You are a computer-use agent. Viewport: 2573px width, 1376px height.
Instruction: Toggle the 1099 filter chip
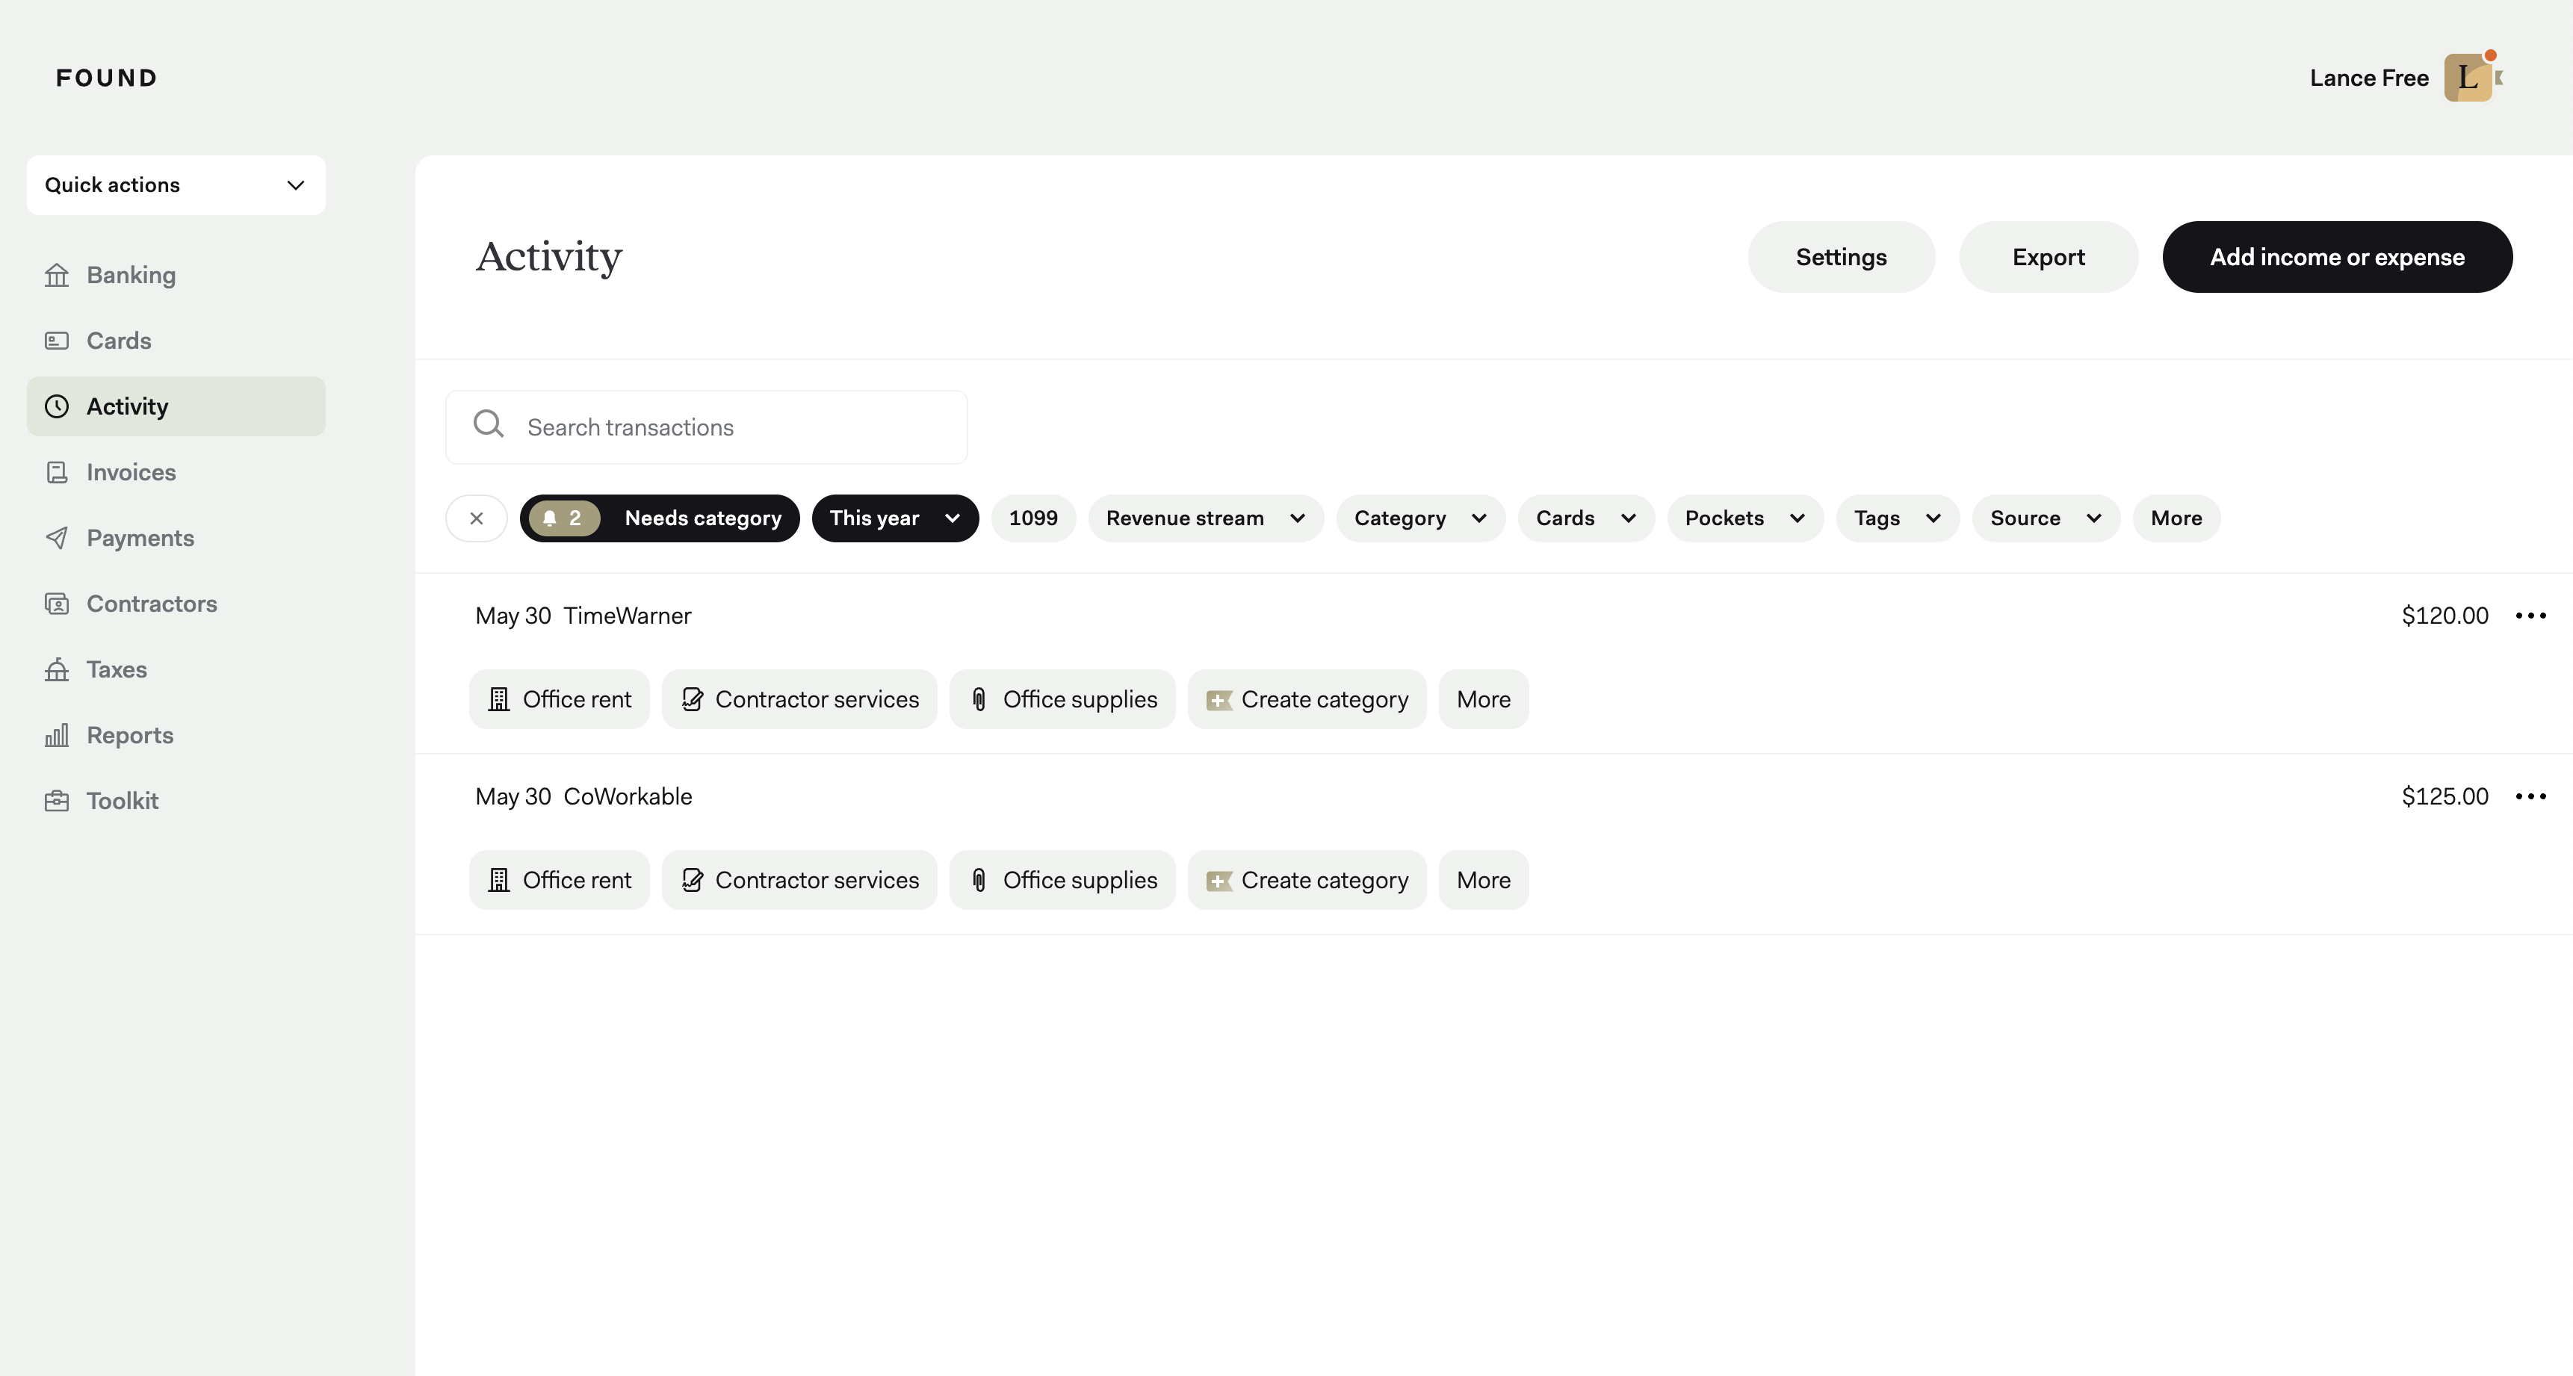pos(1032,518)
